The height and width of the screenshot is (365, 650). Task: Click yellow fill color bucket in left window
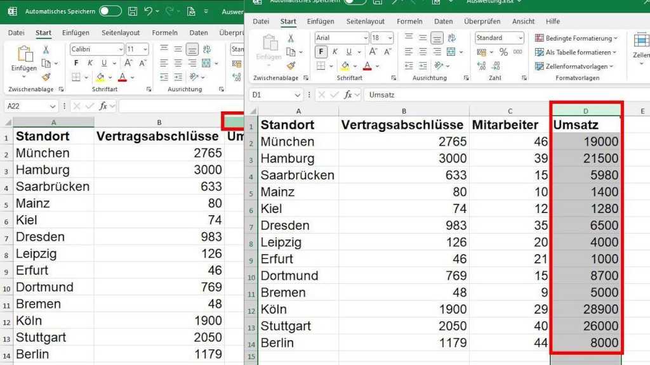pos(100,77)
